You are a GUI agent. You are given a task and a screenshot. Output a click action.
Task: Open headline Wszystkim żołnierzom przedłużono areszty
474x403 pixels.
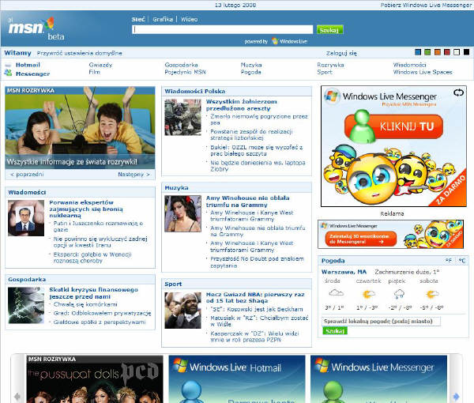click(241, 105)
